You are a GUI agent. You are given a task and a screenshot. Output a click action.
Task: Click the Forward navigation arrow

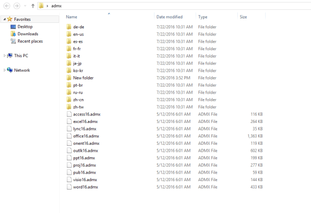click(x=16, y=6)
